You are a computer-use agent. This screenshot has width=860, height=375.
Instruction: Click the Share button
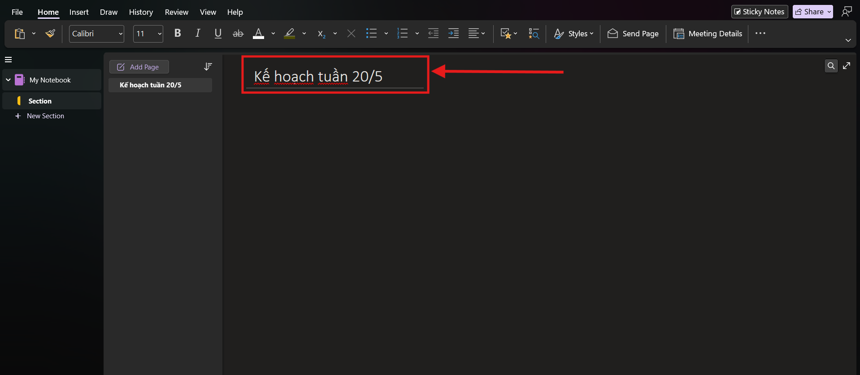coord(812,12)
